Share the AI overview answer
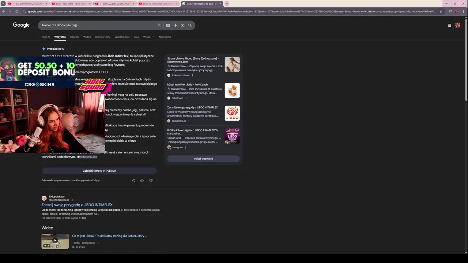468x263 pixels. (133, 180)
